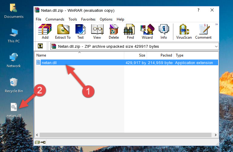Open the Comment tool

[x=203, y=31]
